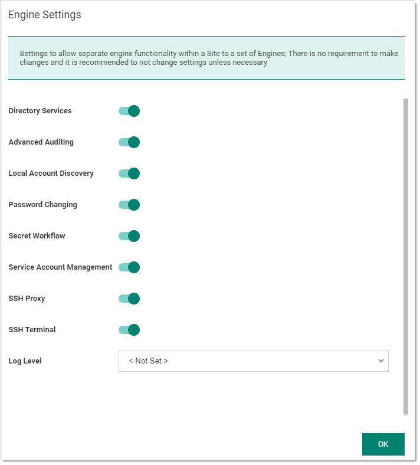The width and height of the screenshot is (420, 465).
Task: Click the Secret Workflow label
Action: (x=37, y=236)
